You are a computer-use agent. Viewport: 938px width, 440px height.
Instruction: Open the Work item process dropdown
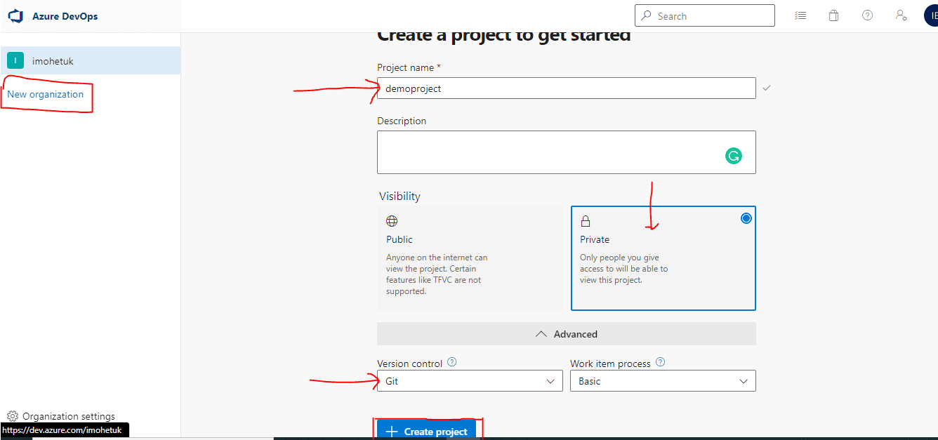click(662, 381)
